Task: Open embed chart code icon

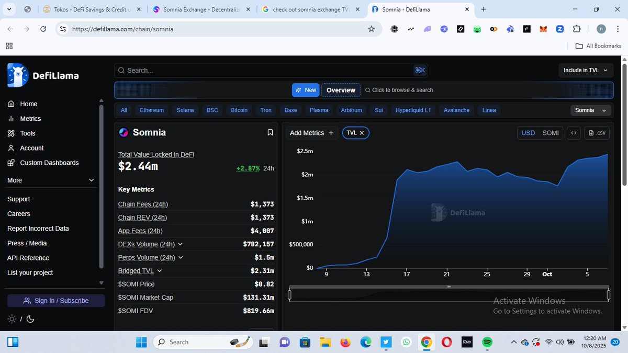Action: [x=574, y=133]
